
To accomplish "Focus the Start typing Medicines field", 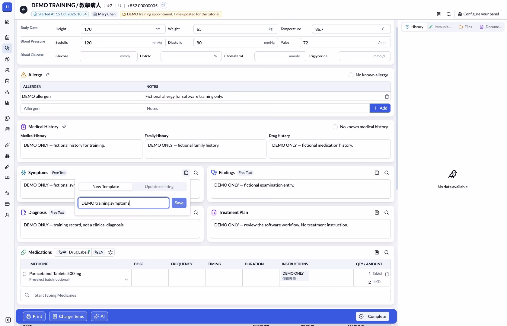I will 206,295.
